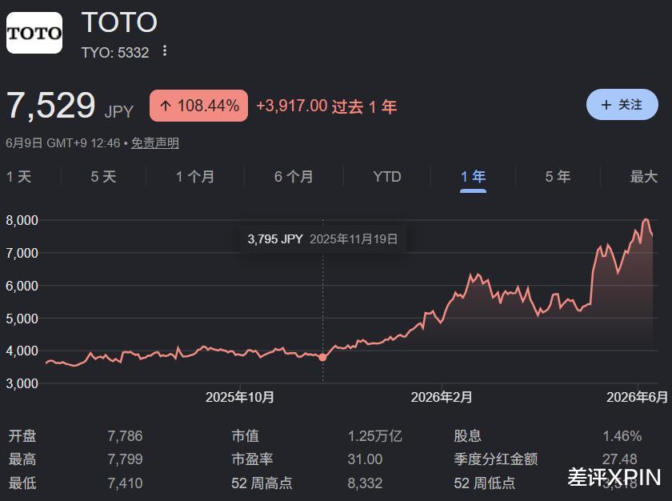Click the 市盈率 statistic label
672x501 pixels.
click(x=252, y=459)
